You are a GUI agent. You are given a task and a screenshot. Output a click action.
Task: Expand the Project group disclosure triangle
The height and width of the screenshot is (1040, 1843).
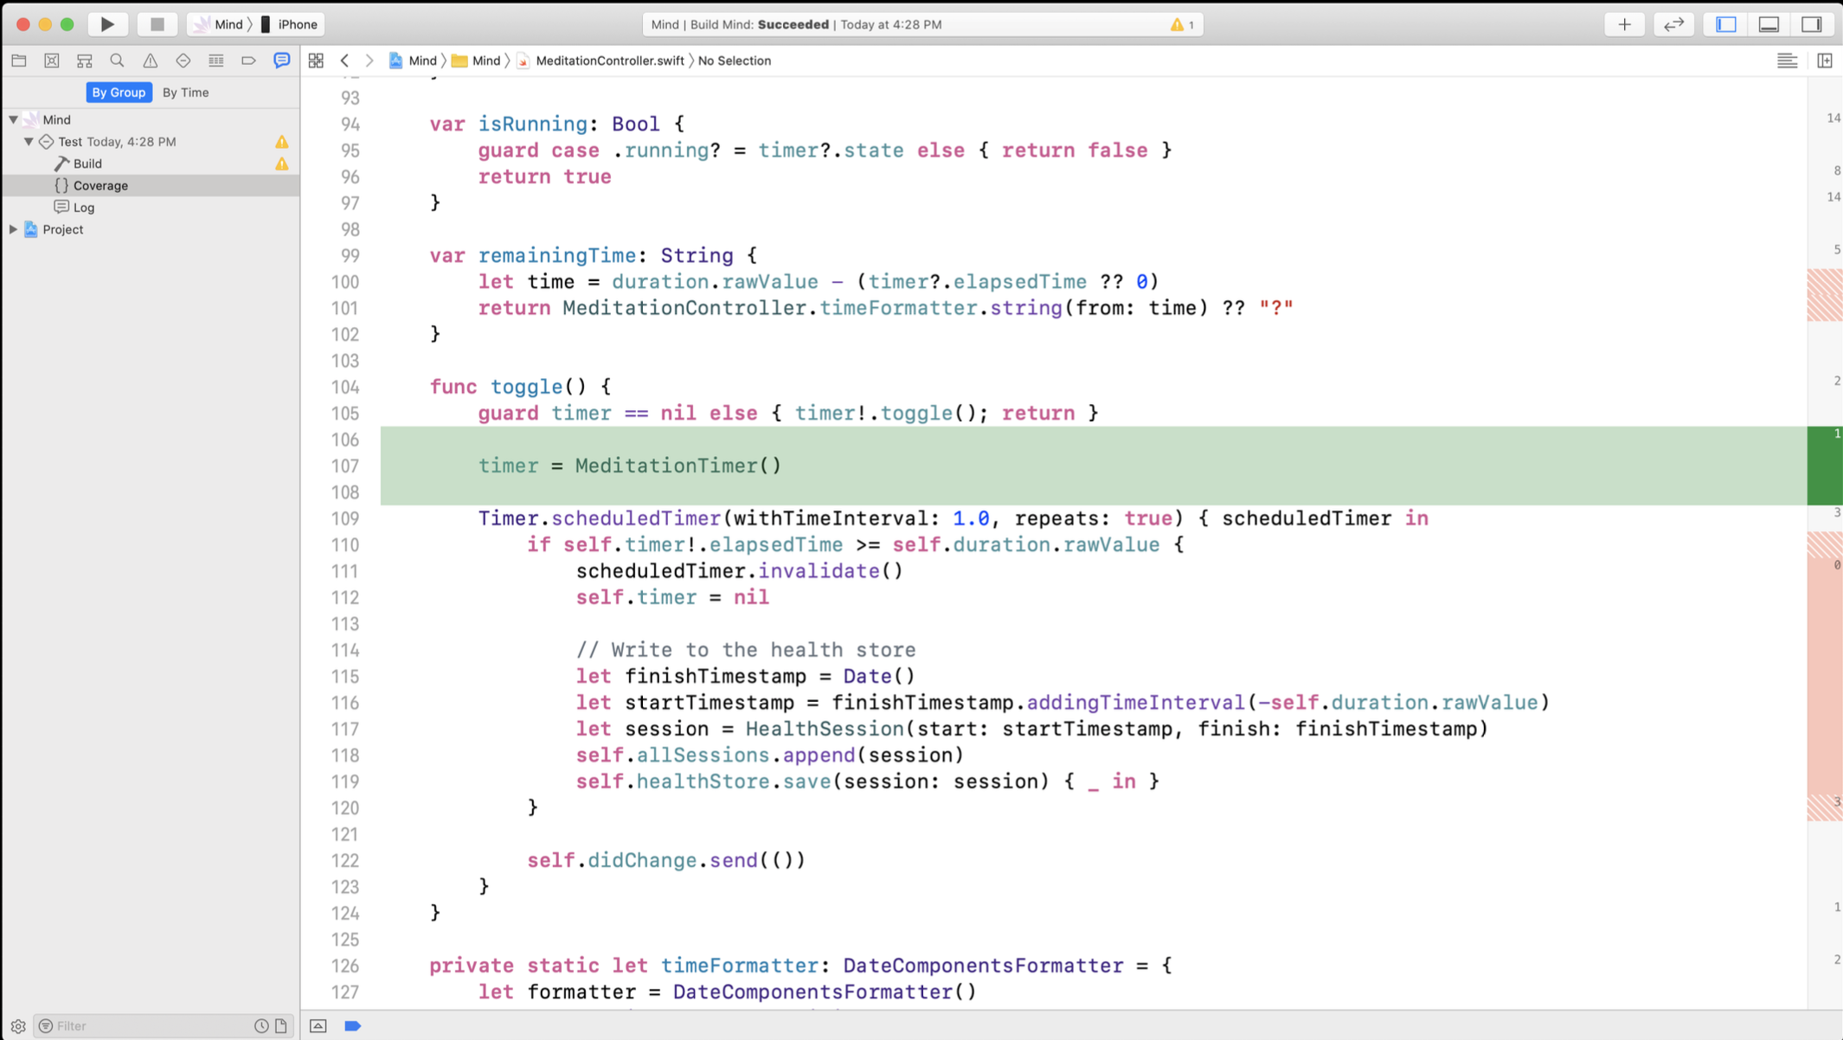[x=14, y=229]
